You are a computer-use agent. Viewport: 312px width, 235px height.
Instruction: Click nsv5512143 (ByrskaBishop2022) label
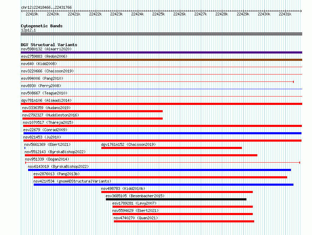[55, 152]
